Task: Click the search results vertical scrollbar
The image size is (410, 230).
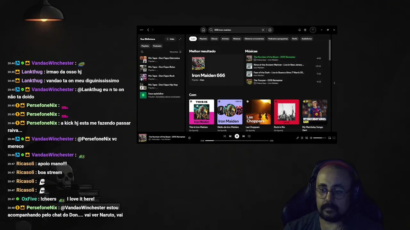Action: tap(330, 50)
